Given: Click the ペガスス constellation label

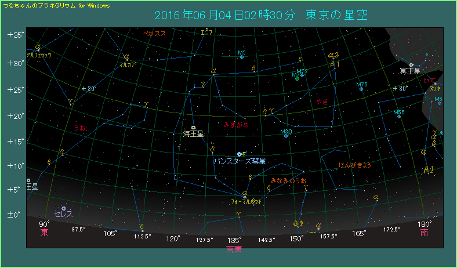Looking at the screenshot, I should point(155,34).
